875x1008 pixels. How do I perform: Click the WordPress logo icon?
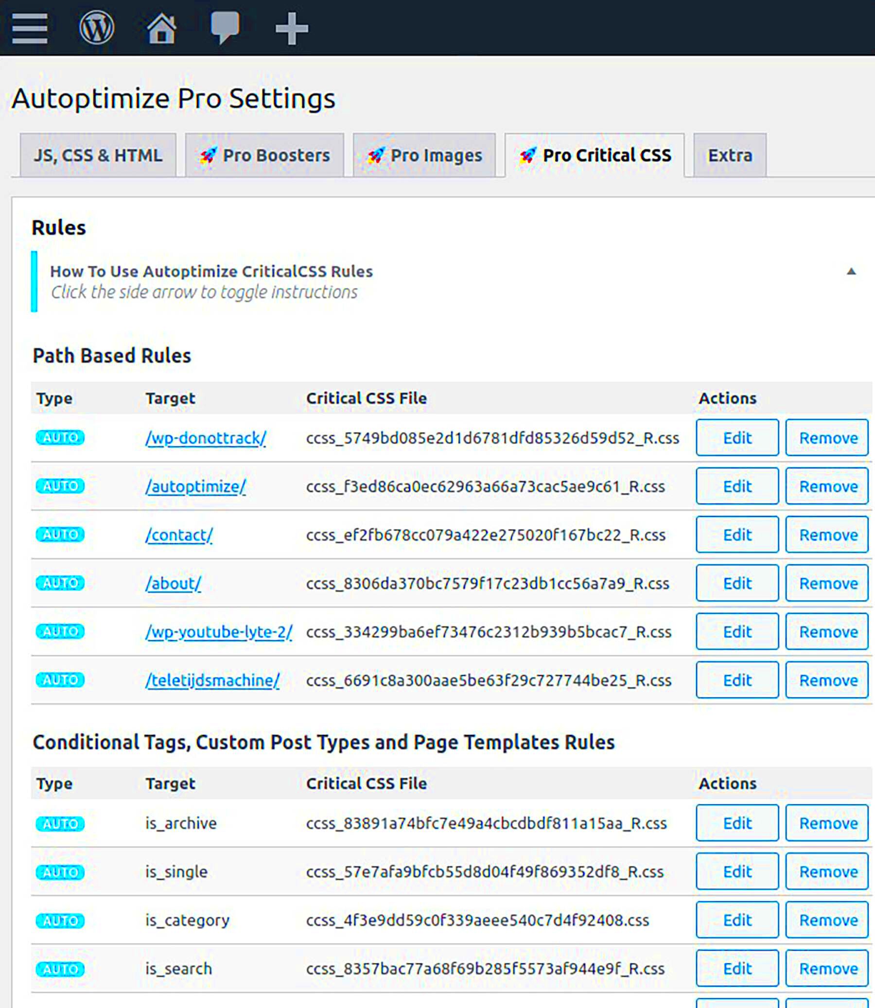(97, 28)
